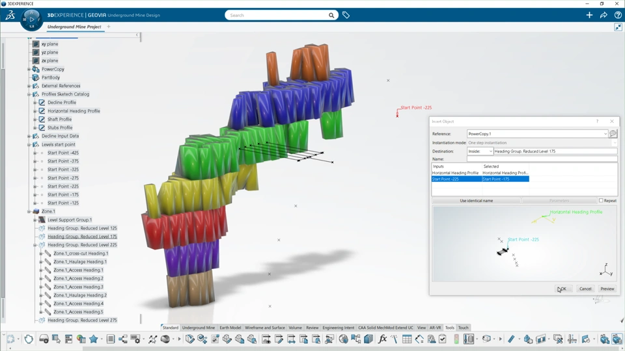Close the Insert Object dialog

click(612, 122)
